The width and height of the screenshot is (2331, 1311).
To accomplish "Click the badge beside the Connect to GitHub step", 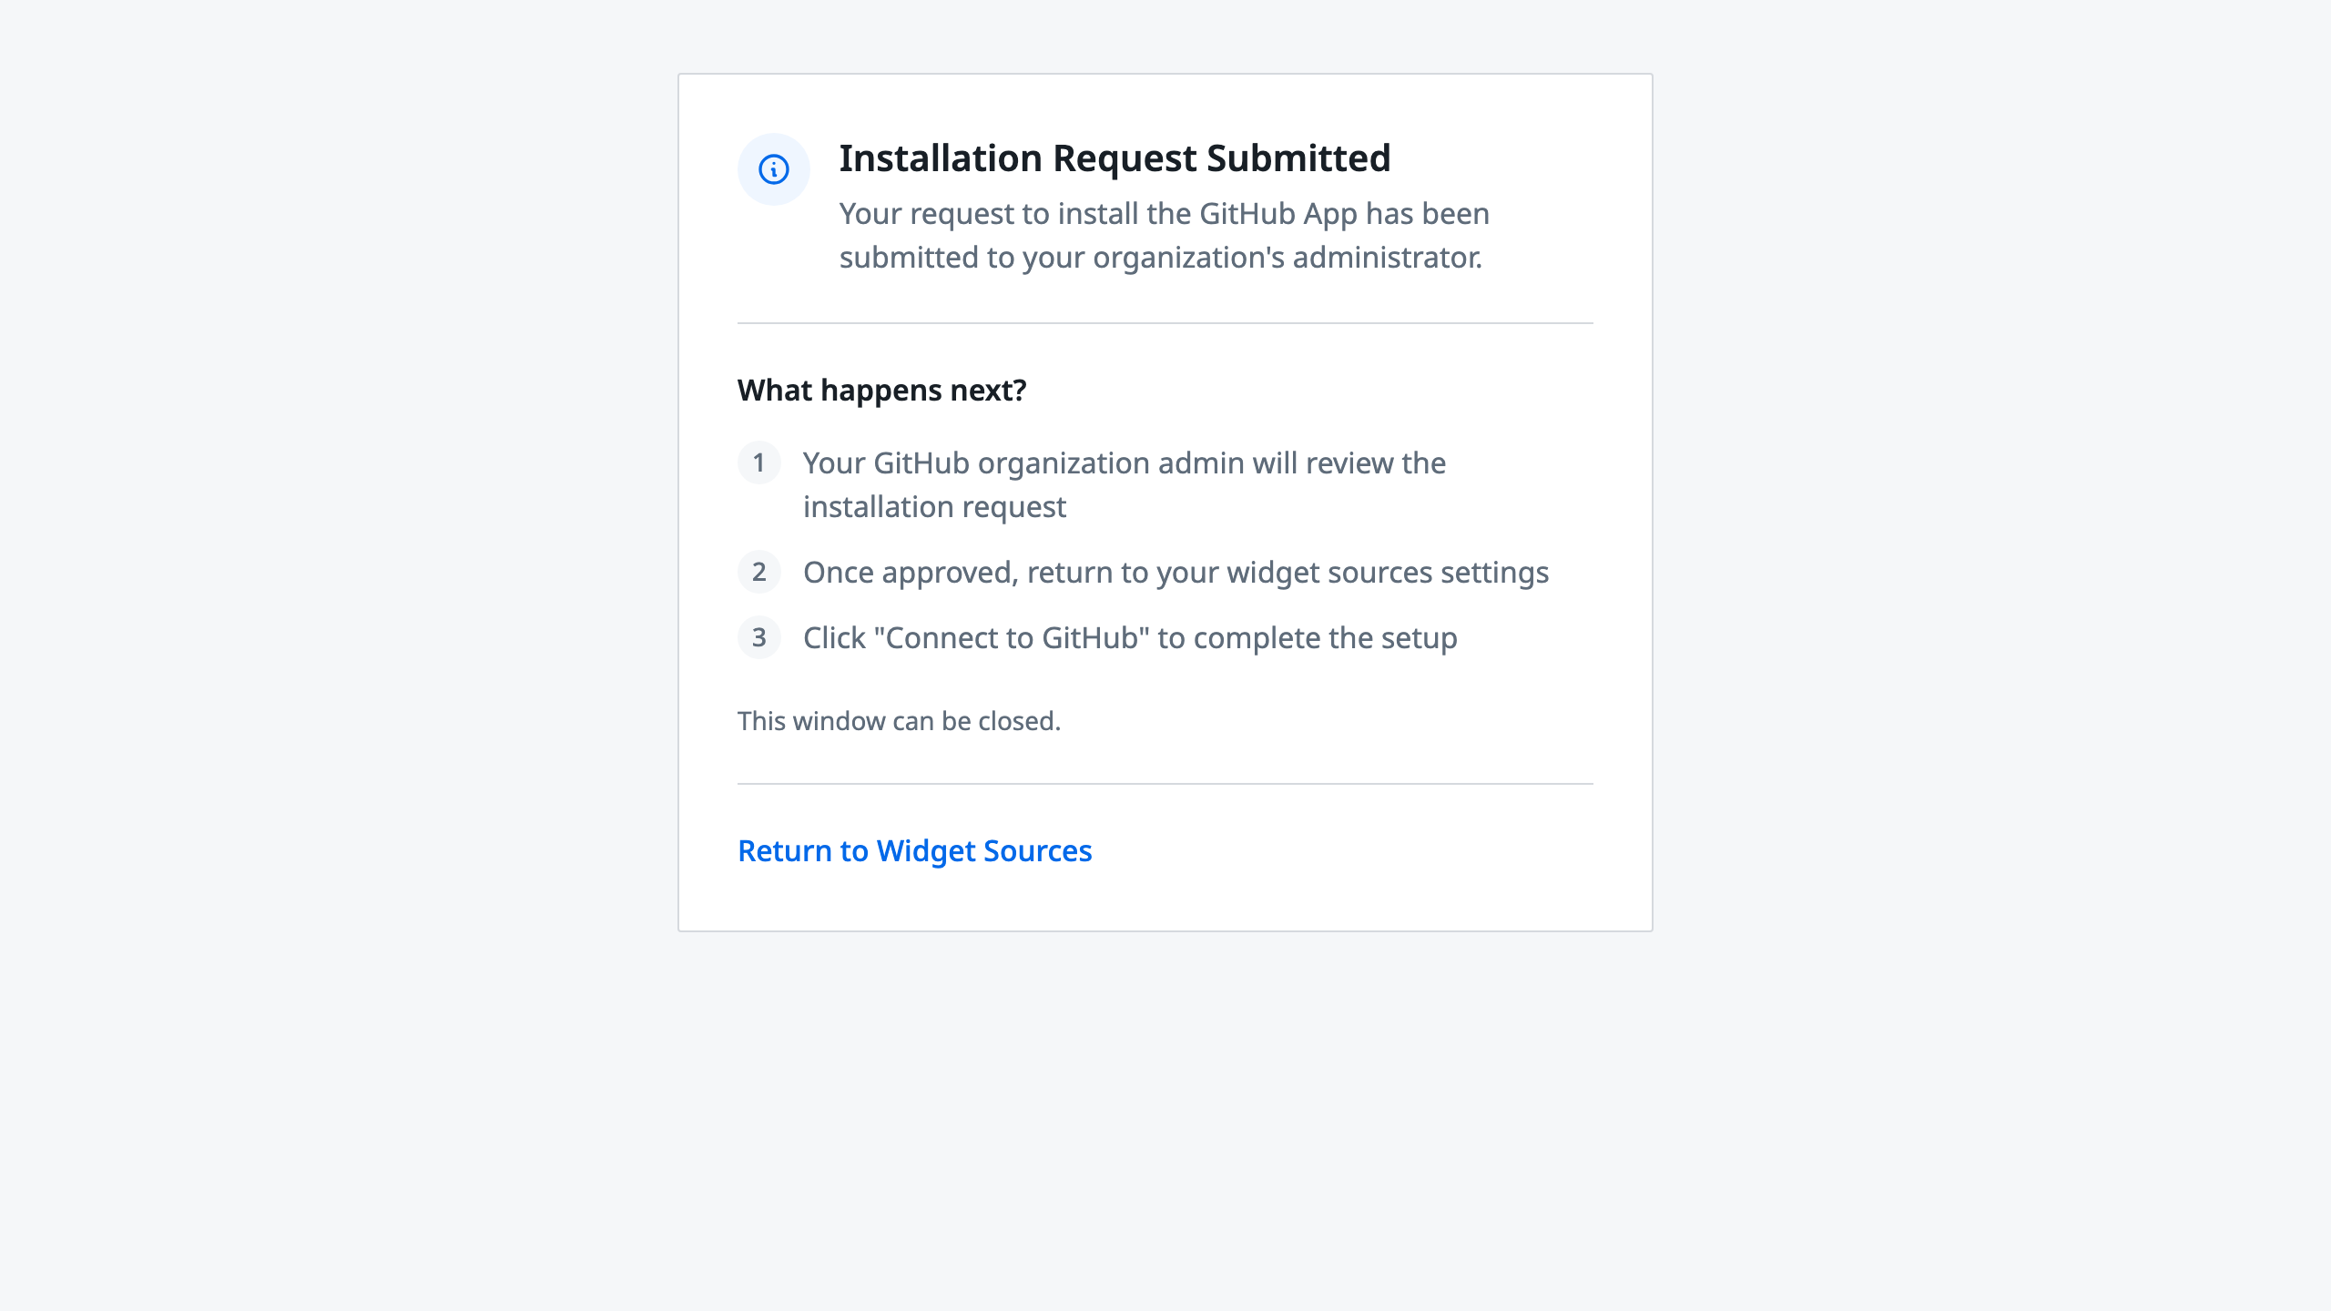I will click(758, 639).
